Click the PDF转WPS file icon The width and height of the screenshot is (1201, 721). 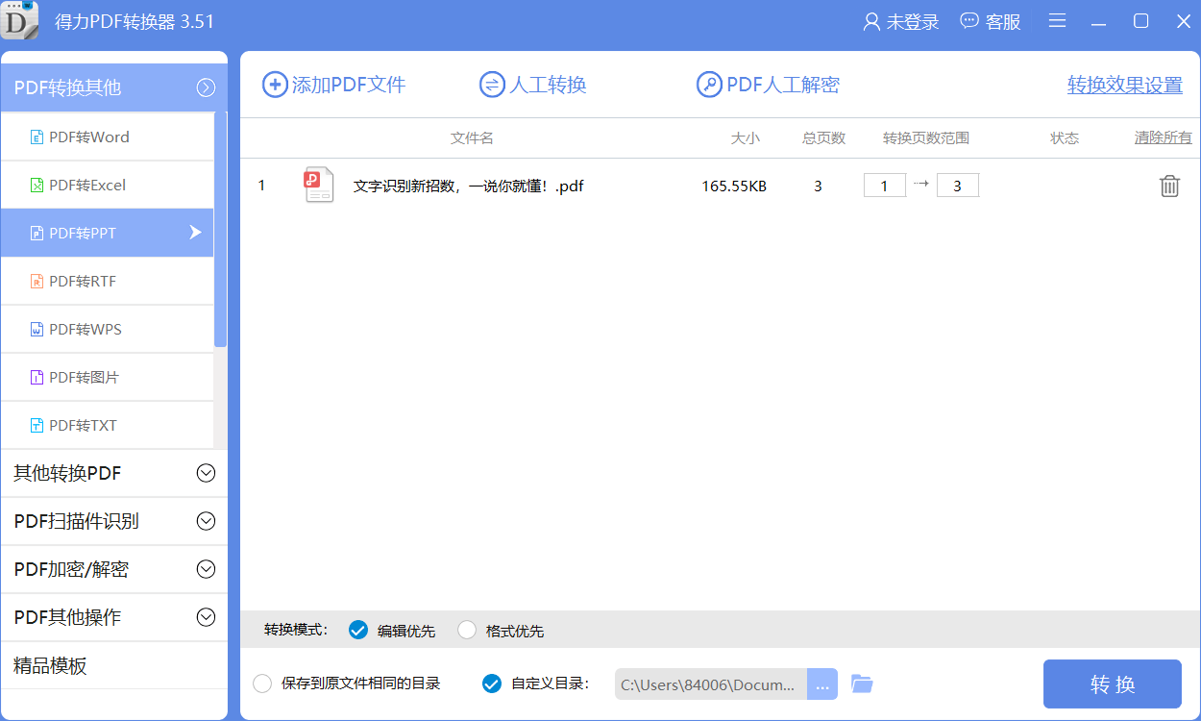37,329
